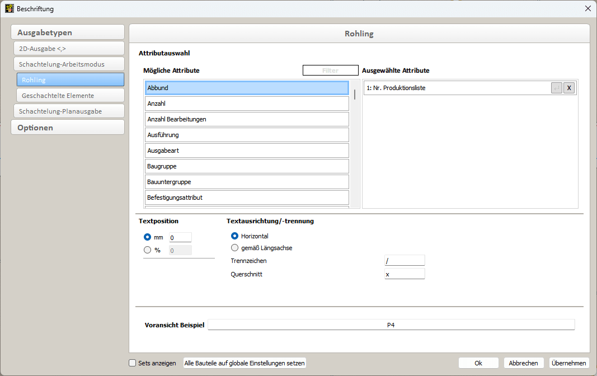Viewport: 597px width, 376px height.
Task: Select the Ausgabeart attribute
Action: pos(247,151)
